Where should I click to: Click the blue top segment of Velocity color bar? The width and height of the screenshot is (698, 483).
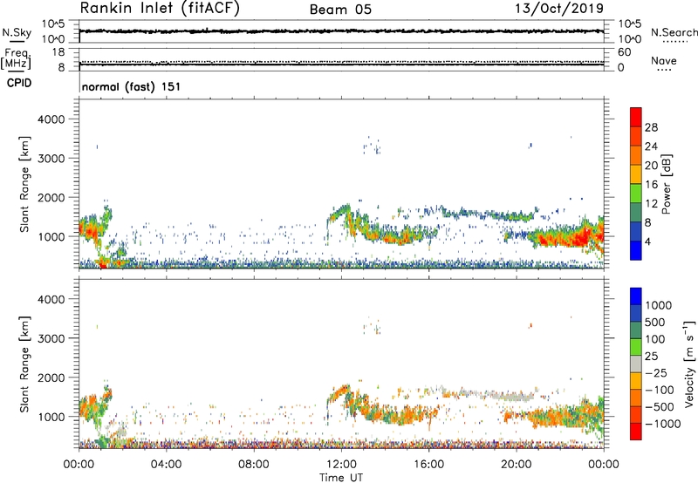click(636, 296)
